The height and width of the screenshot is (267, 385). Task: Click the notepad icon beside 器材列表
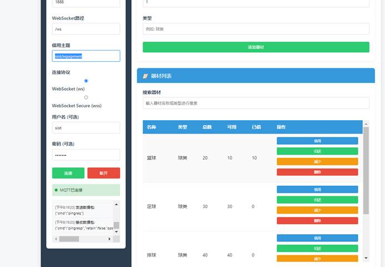point(146,76)
